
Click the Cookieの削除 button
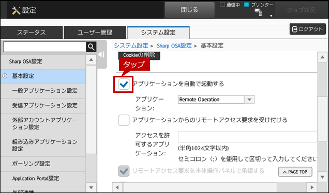139,55
